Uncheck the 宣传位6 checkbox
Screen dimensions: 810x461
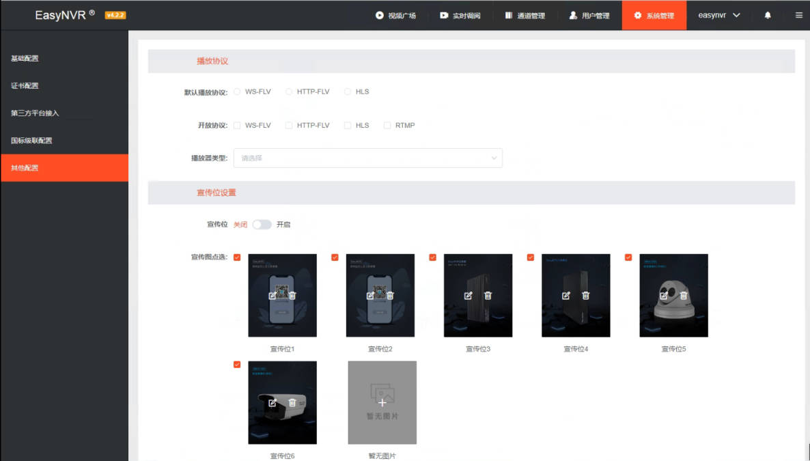click(x=237, y=364)
